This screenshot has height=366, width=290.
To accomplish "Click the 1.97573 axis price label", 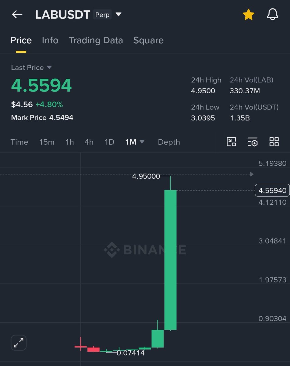I will tap(272, 280).
